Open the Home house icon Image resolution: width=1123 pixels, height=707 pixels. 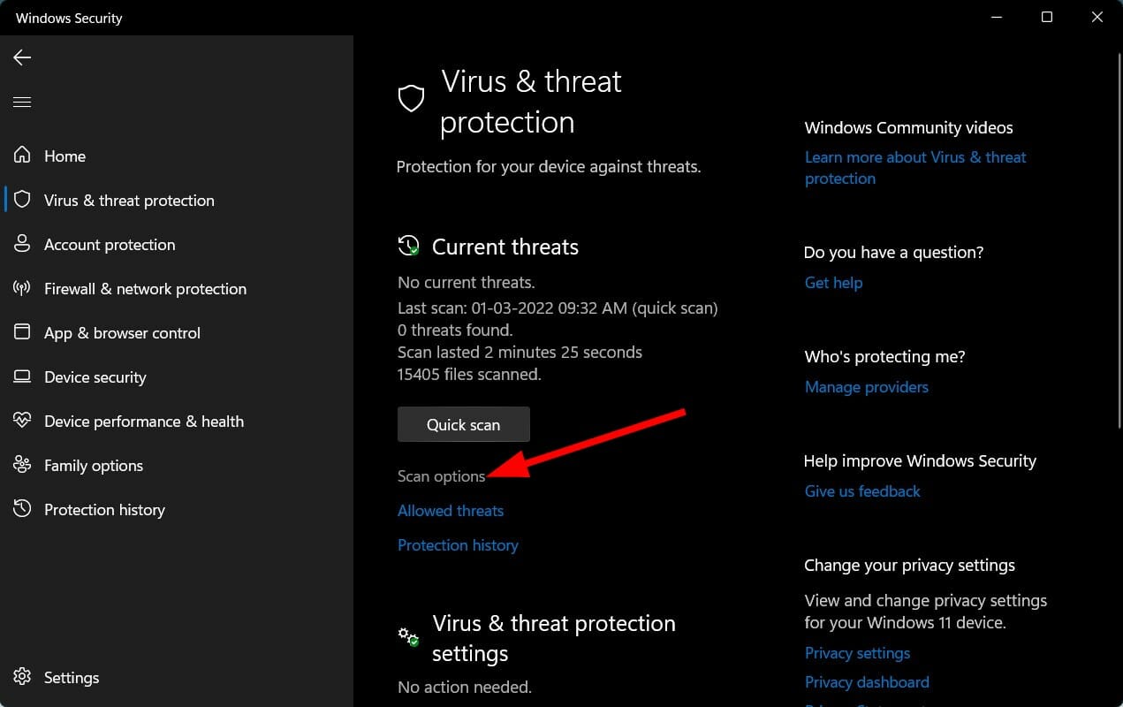click(22, 156)
